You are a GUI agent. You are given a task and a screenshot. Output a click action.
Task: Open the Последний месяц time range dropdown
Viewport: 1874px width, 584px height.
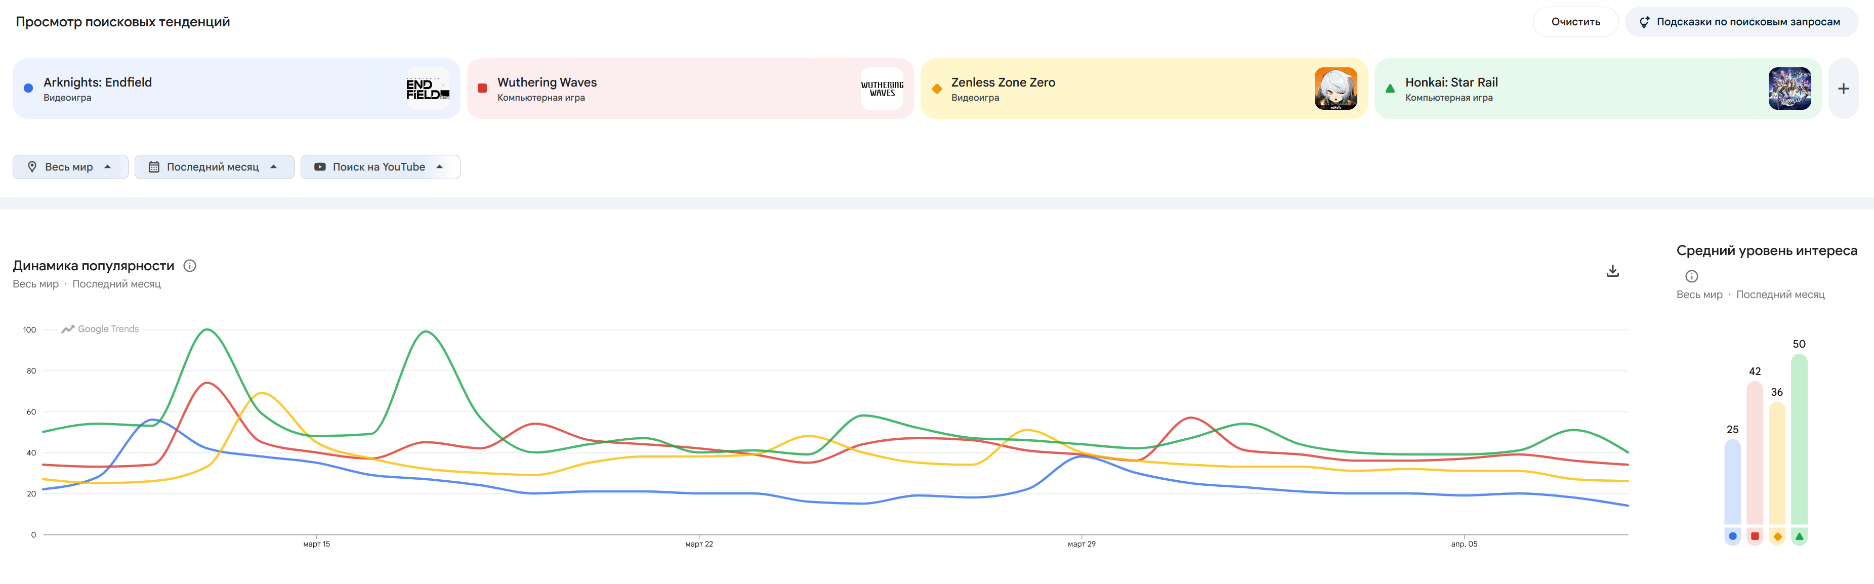click(x=215, y=166)
